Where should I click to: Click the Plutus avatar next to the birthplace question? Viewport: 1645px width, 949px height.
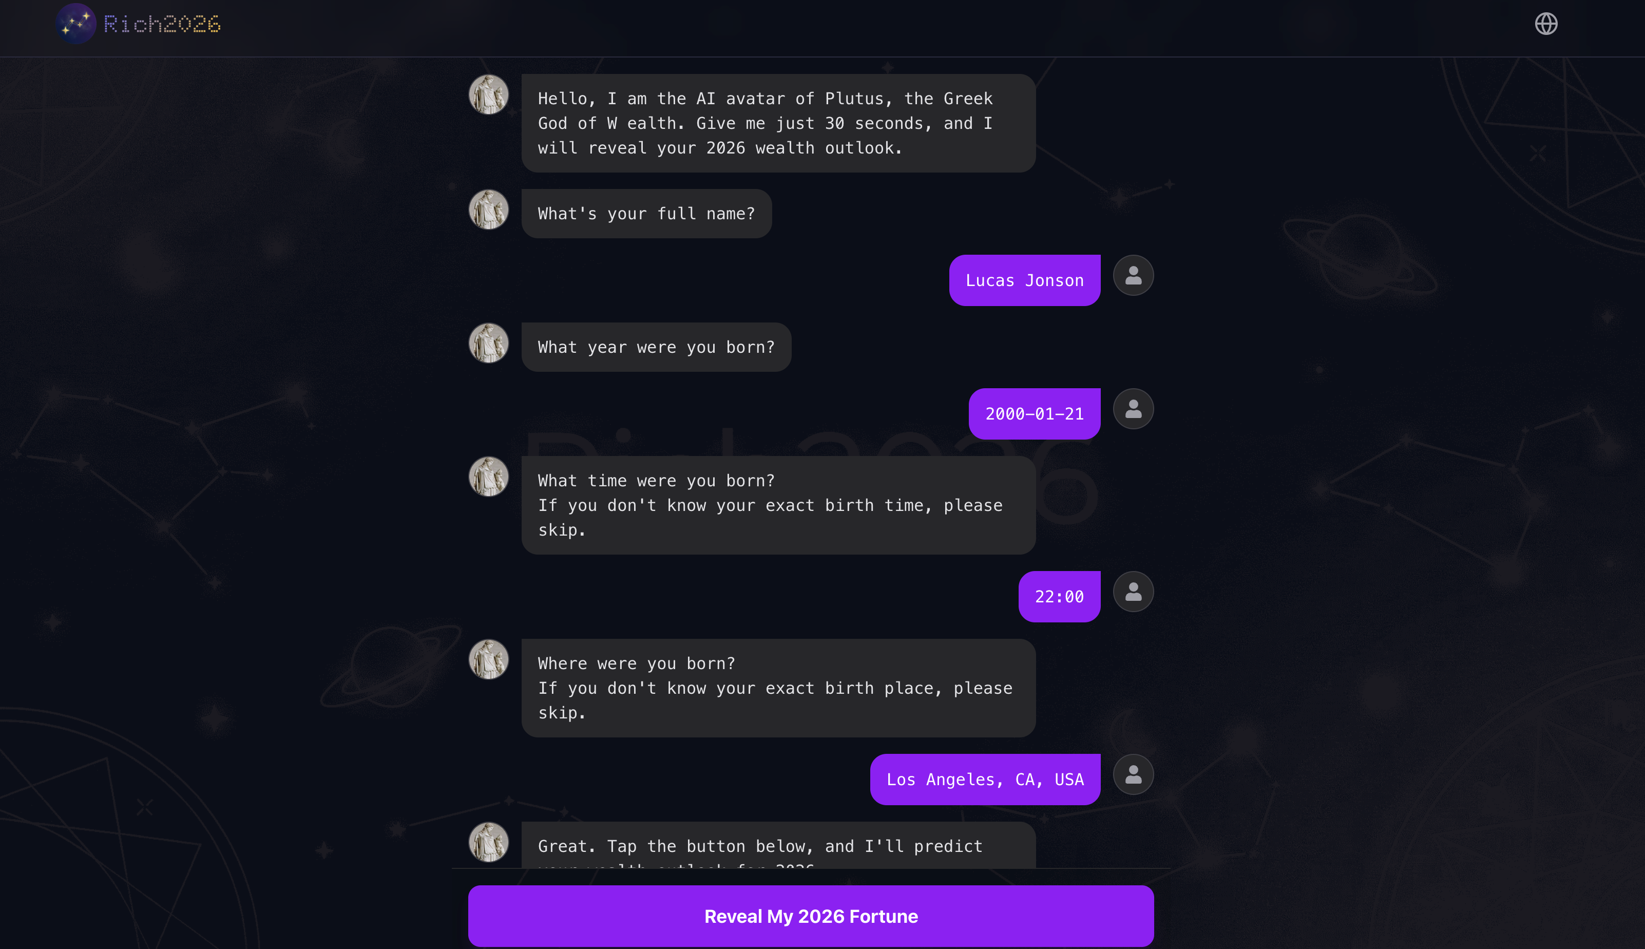[489, 659]
